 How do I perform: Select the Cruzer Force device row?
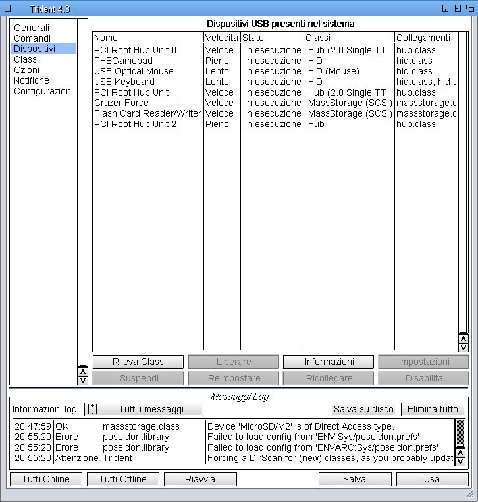point(121,103)
